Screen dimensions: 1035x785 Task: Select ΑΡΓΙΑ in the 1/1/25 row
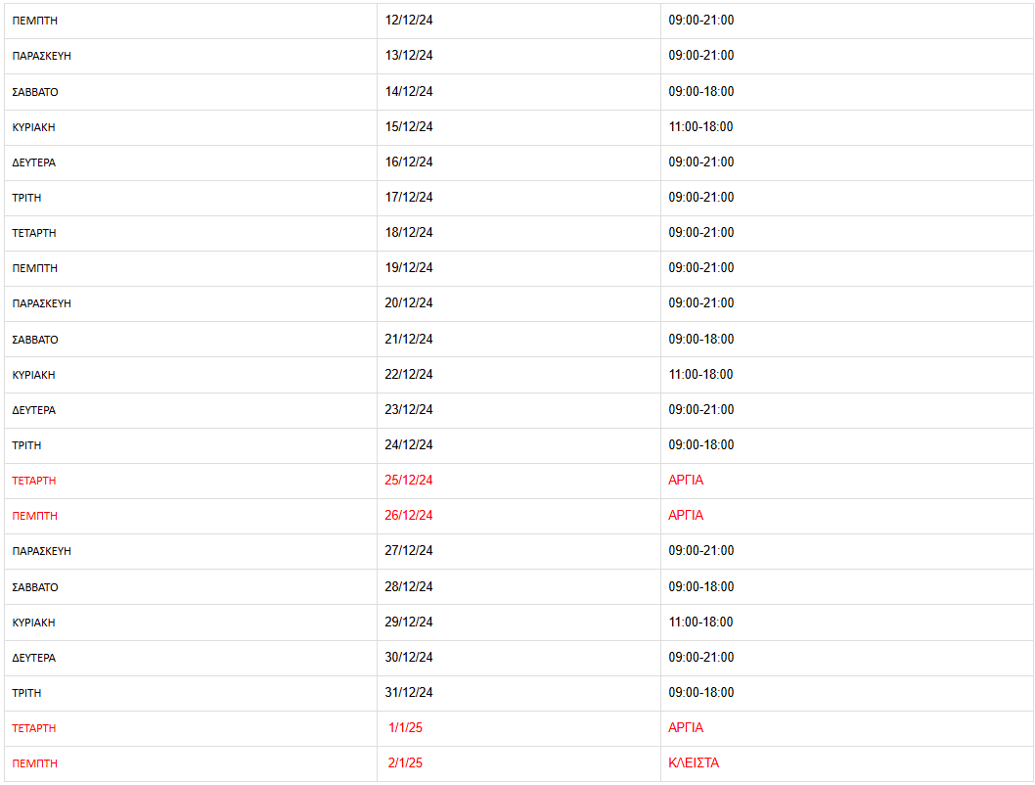click(686, 728)
